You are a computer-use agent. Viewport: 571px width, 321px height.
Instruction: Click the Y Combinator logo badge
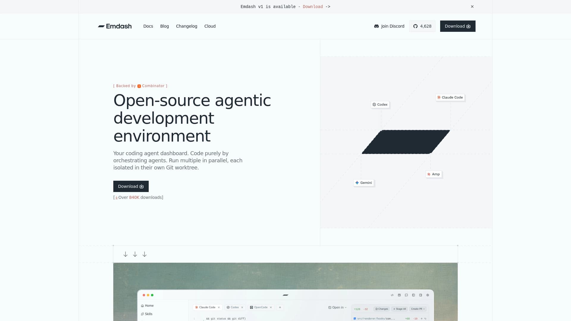[139, 86]
